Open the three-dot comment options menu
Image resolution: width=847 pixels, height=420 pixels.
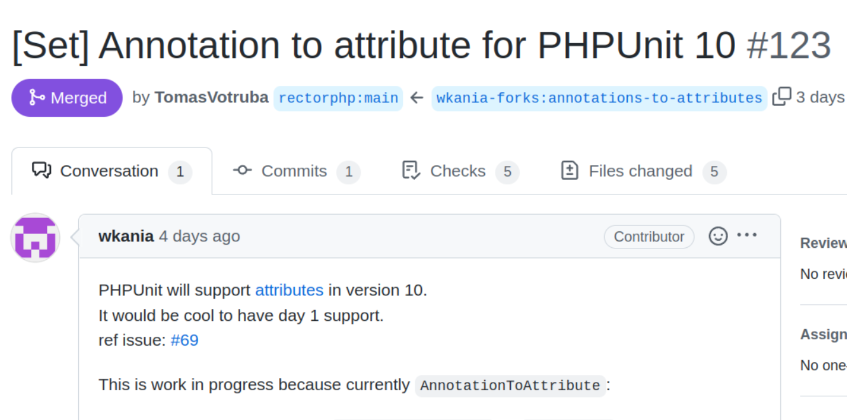coord(747,235)
